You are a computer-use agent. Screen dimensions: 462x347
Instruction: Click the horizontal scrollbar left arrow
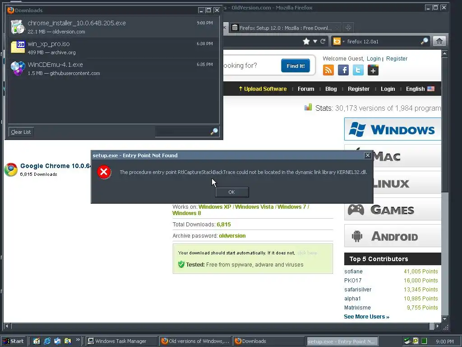coord(7,326)
